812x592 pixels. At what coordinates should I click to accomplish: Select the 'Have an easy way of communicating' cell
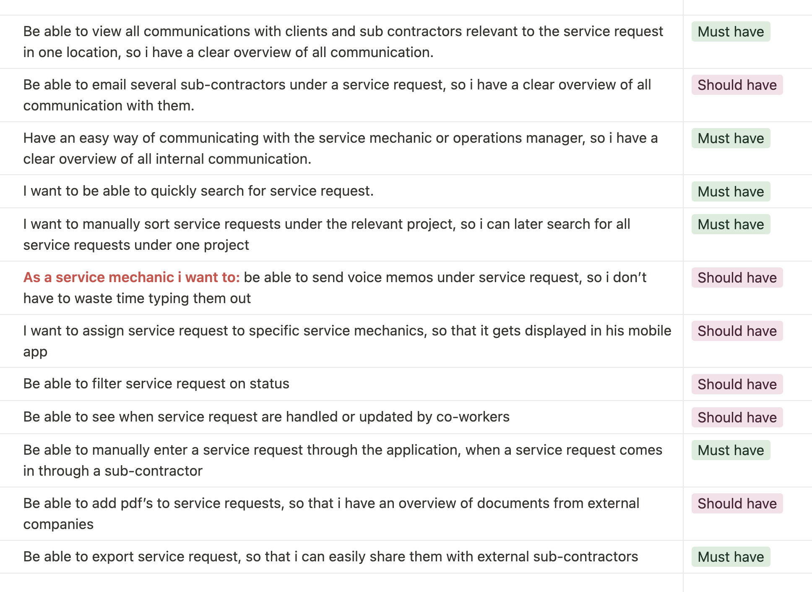[x=341, y=148]
